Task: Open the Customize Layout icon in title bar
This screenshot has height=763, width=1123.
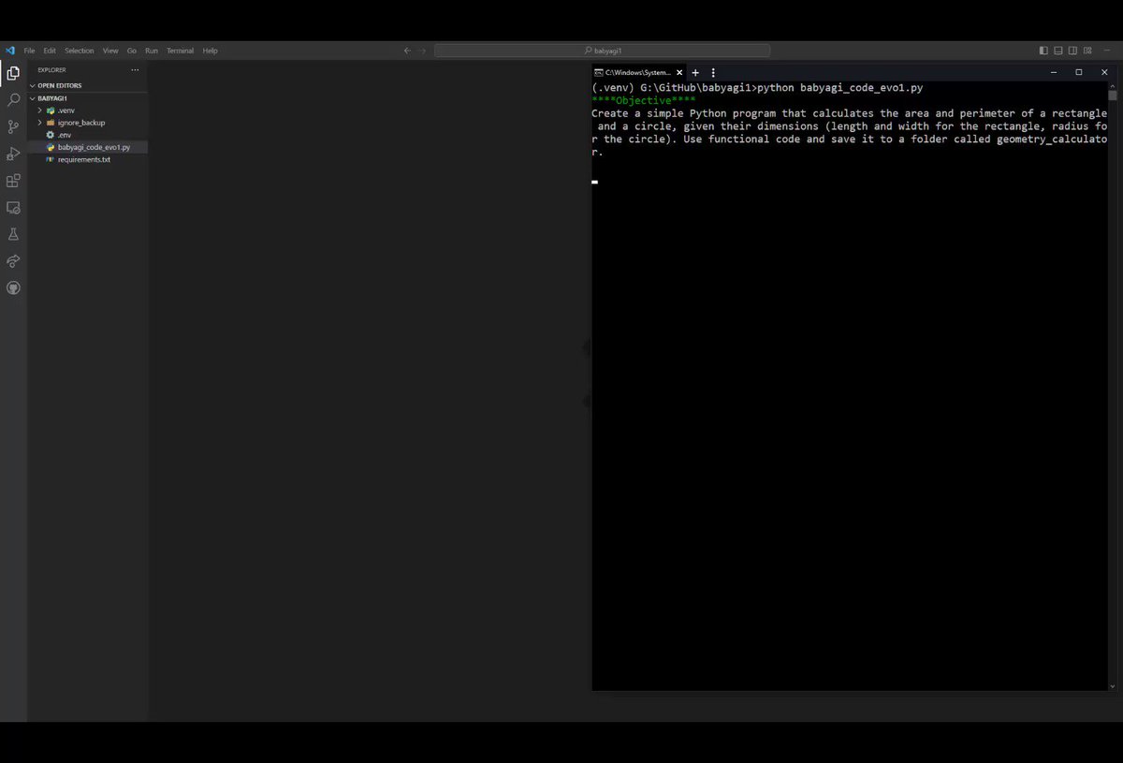Action: tap(1087, 50)
